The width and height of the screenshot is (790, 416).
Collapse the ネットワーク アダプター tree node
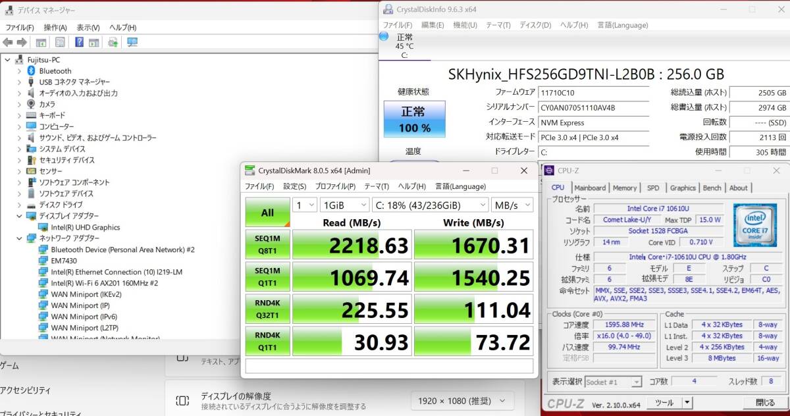click(x=19, y=238)
